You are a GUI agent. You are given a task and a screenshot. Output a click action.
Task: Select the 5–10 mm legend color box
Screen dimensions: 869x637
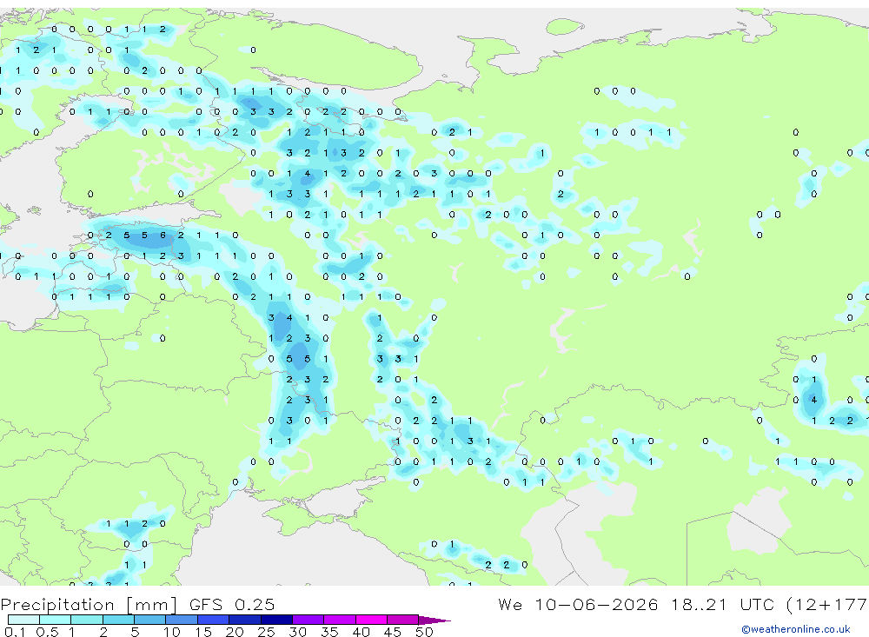[x=149, y=620]
